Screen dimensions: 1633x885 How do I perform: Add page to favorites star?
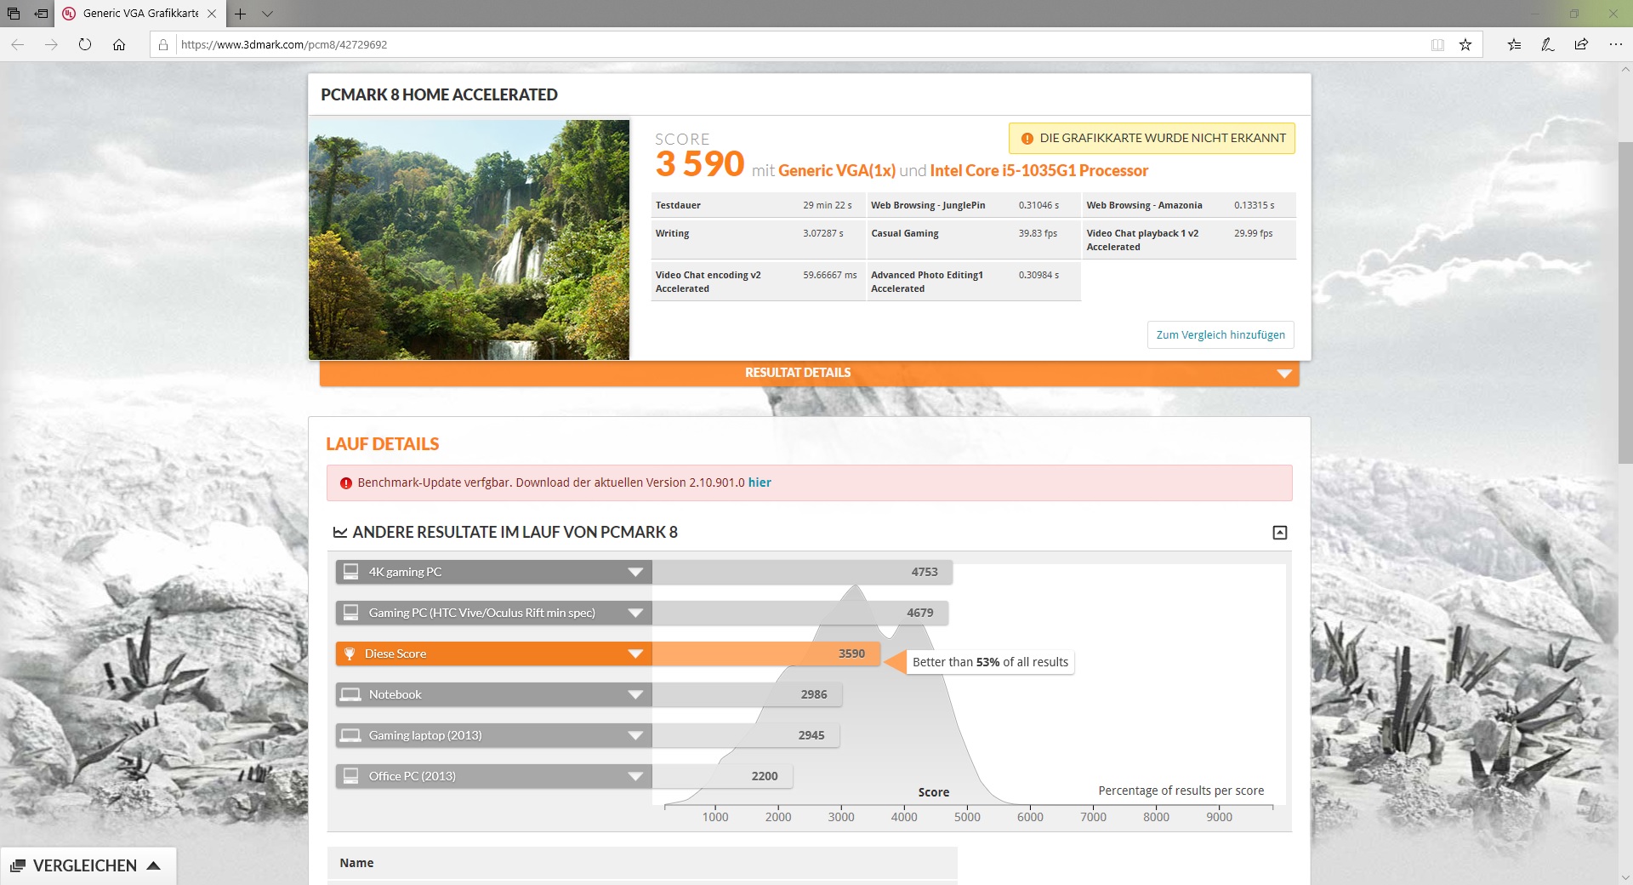tap(1465, 44)
